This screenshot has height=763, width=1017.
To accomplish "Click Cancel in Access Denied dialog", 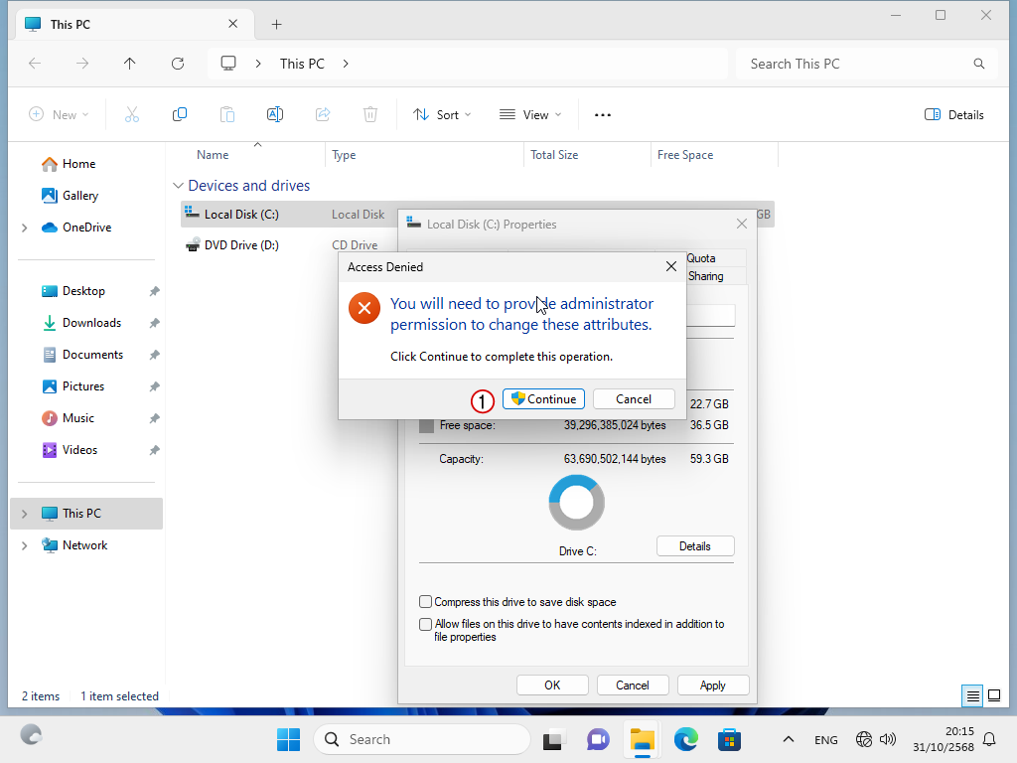I will tap(634, 399).
